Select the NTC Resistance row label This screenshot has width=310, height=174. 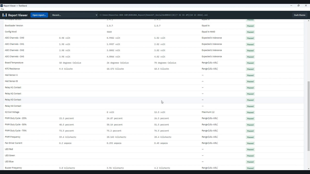tap(12, 69)
